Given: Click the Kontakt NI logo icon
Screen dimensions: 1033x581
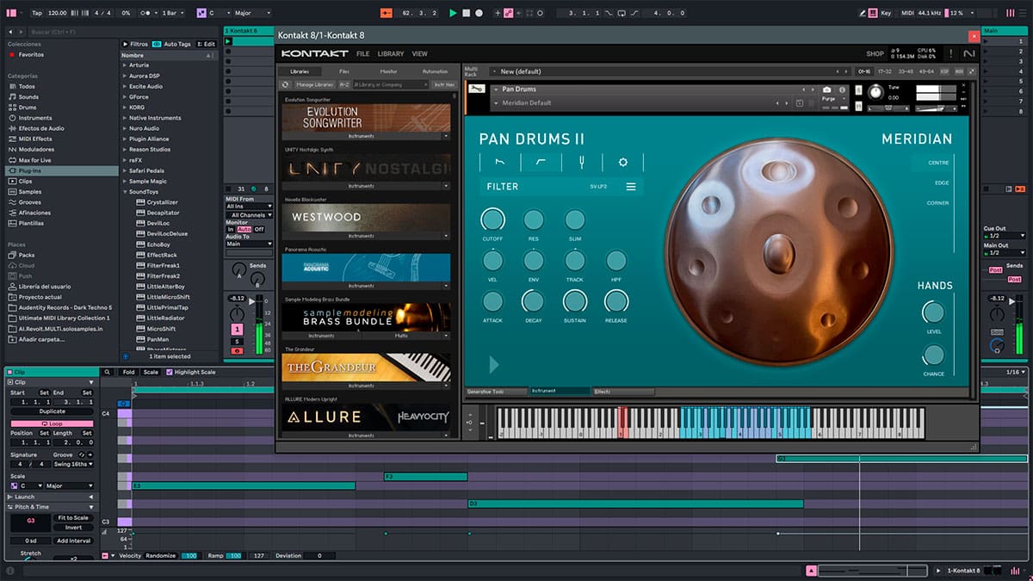Looking at the screenshot, I should [969, 53].
